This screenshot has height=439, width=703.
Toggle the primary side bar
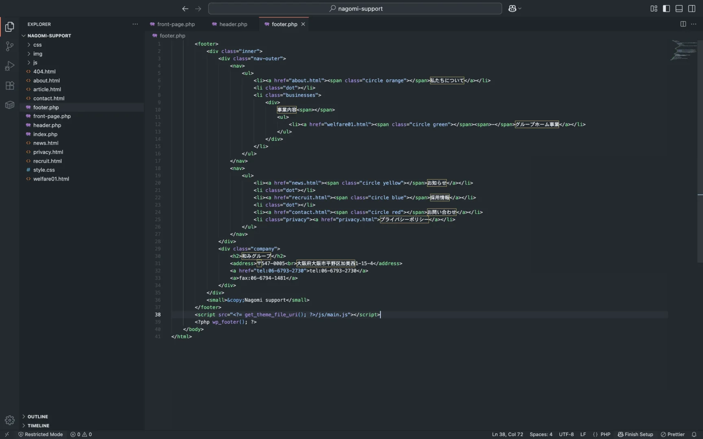[x=666, y=9]
